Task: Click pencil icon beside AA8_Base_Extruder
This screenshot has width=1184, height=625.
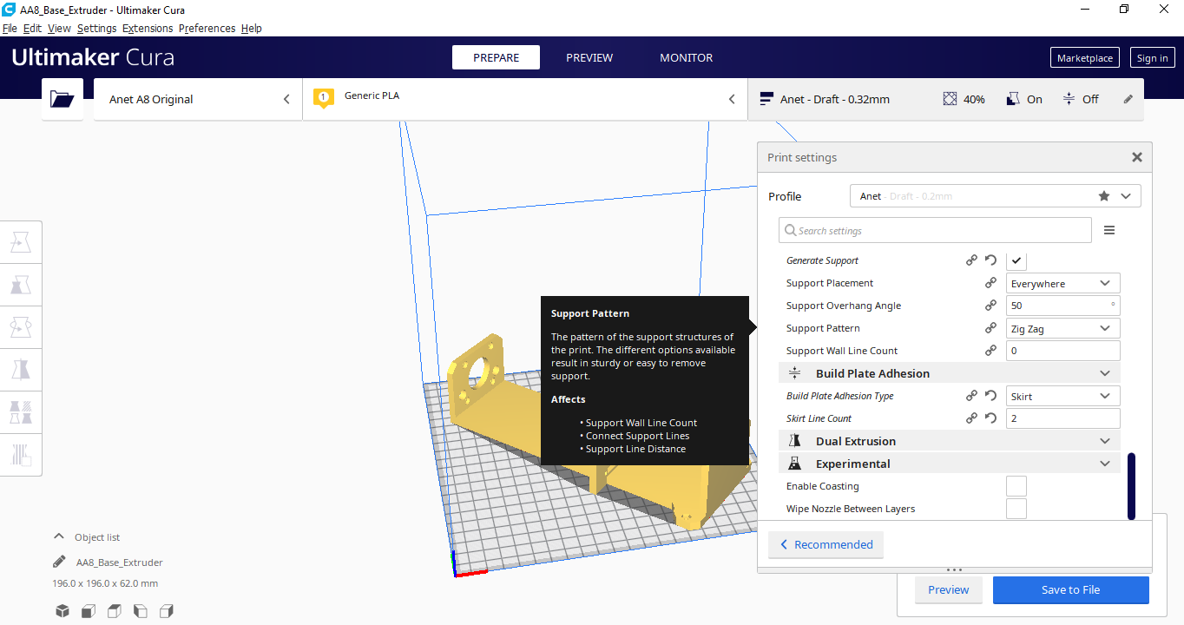Action: (x=59, y=562)
